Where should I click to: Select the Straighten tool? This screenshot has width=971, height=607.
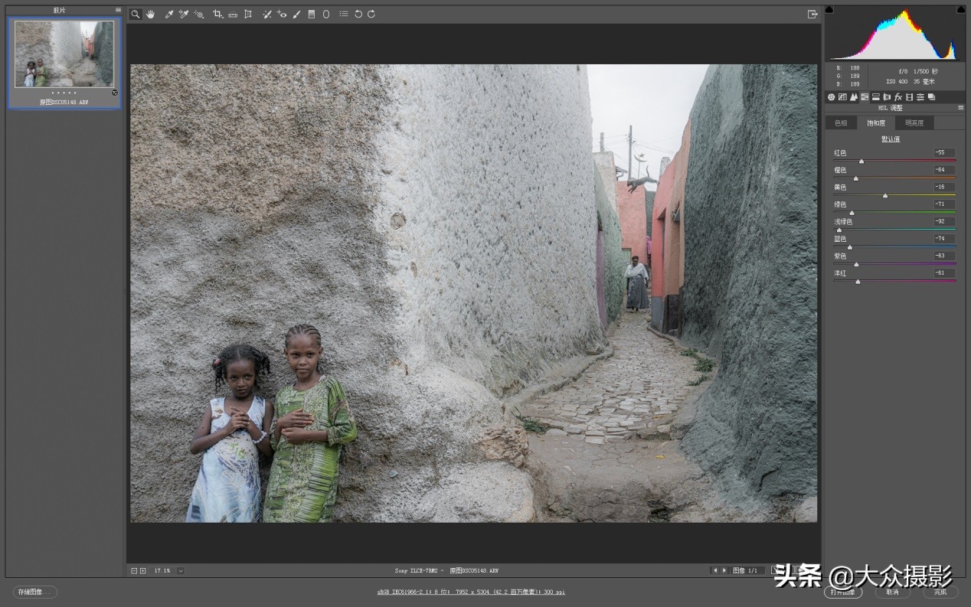tap(233, 14)
